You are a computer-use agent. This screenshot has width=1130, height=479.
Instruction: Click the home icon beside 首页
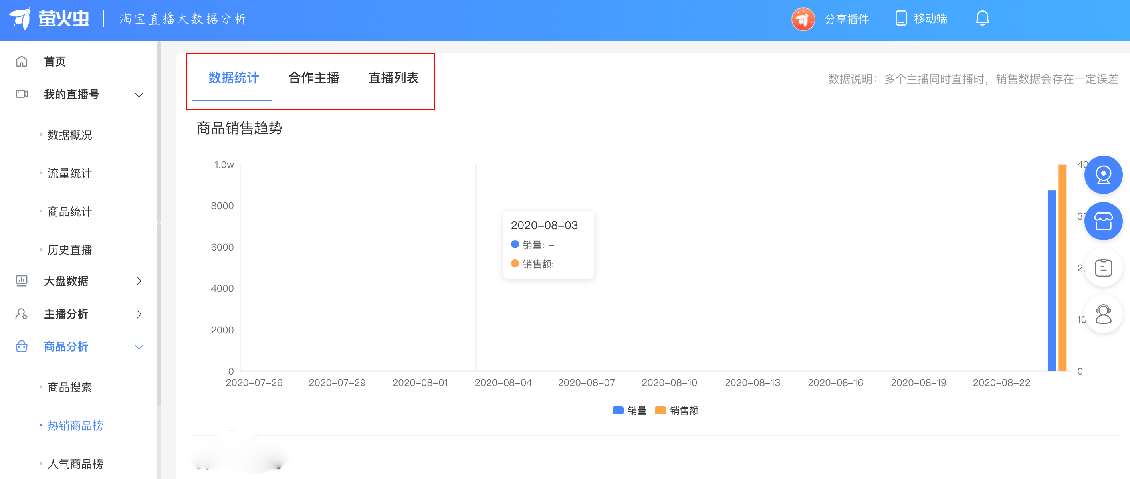pos(22,61)
